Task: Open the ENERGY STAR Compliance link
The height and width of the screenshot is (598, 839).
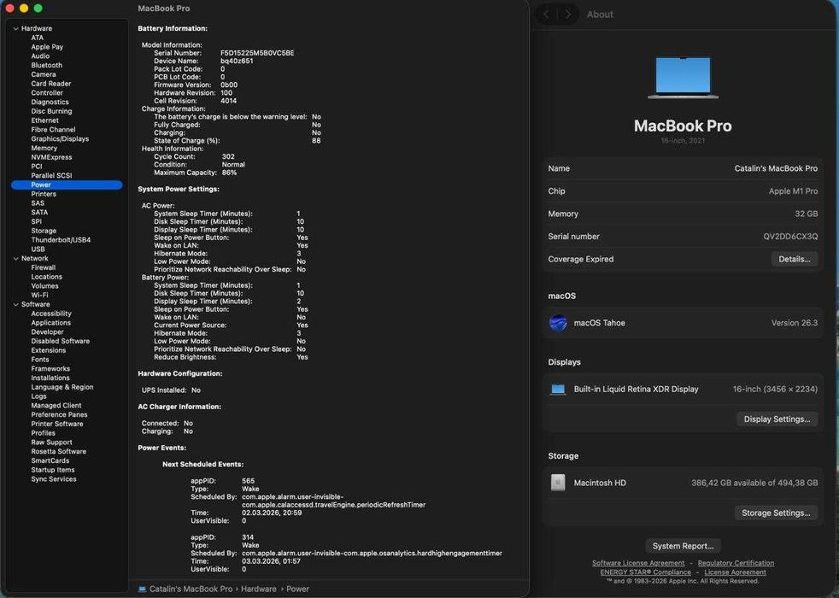Action: click(x=645, y=572)
